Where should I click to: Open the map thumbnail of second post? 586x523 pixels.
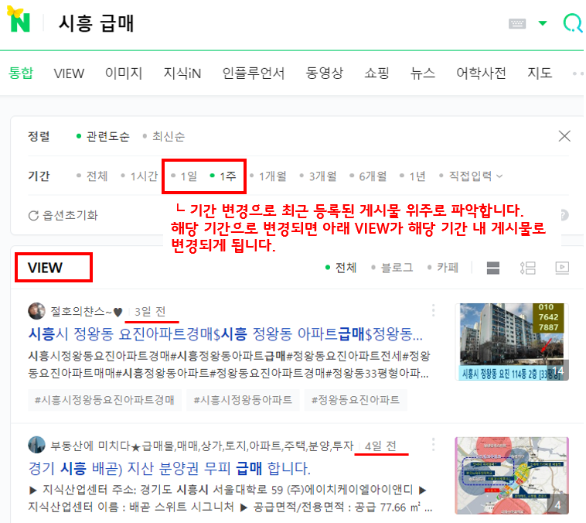tap(512, 476)
